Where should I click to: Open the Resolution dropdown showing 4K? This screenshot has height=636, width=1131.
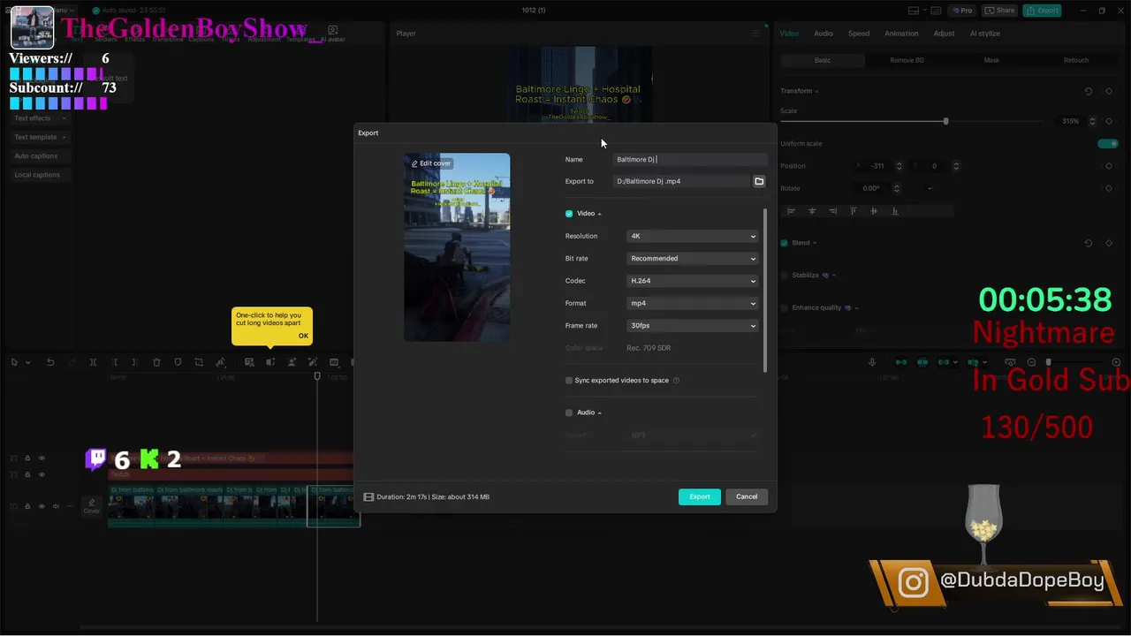point(693,236)
